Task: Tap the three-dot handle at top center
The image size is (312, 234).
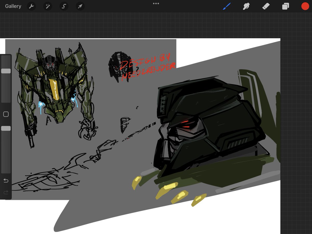Action: click(x=156, y=4)
